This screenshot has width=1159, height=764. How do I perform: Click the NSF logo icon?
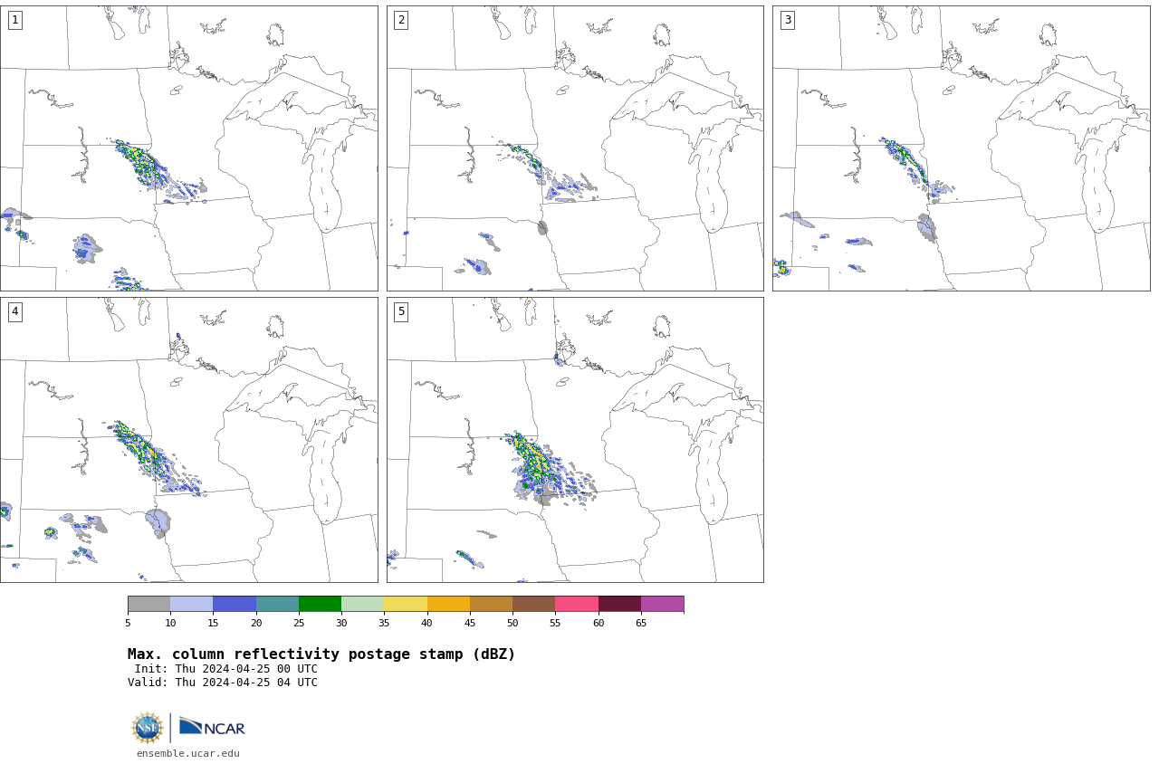point(148,728)
